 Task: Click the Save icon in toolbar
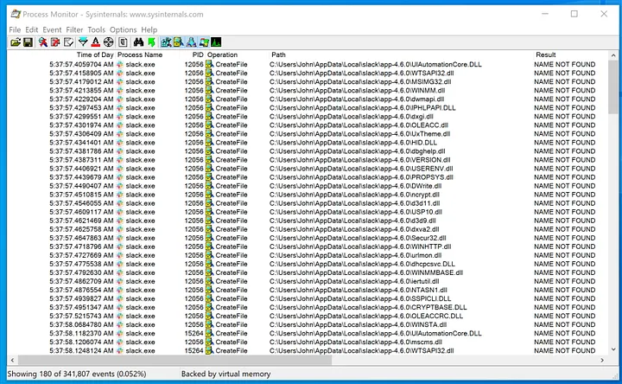click(x=28, y=42)
